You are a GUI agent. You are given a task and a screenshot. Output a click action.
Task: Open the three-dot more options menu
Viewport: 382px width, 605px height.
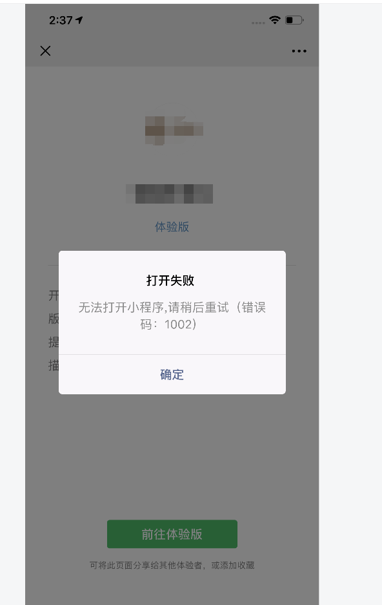point(299,51)
